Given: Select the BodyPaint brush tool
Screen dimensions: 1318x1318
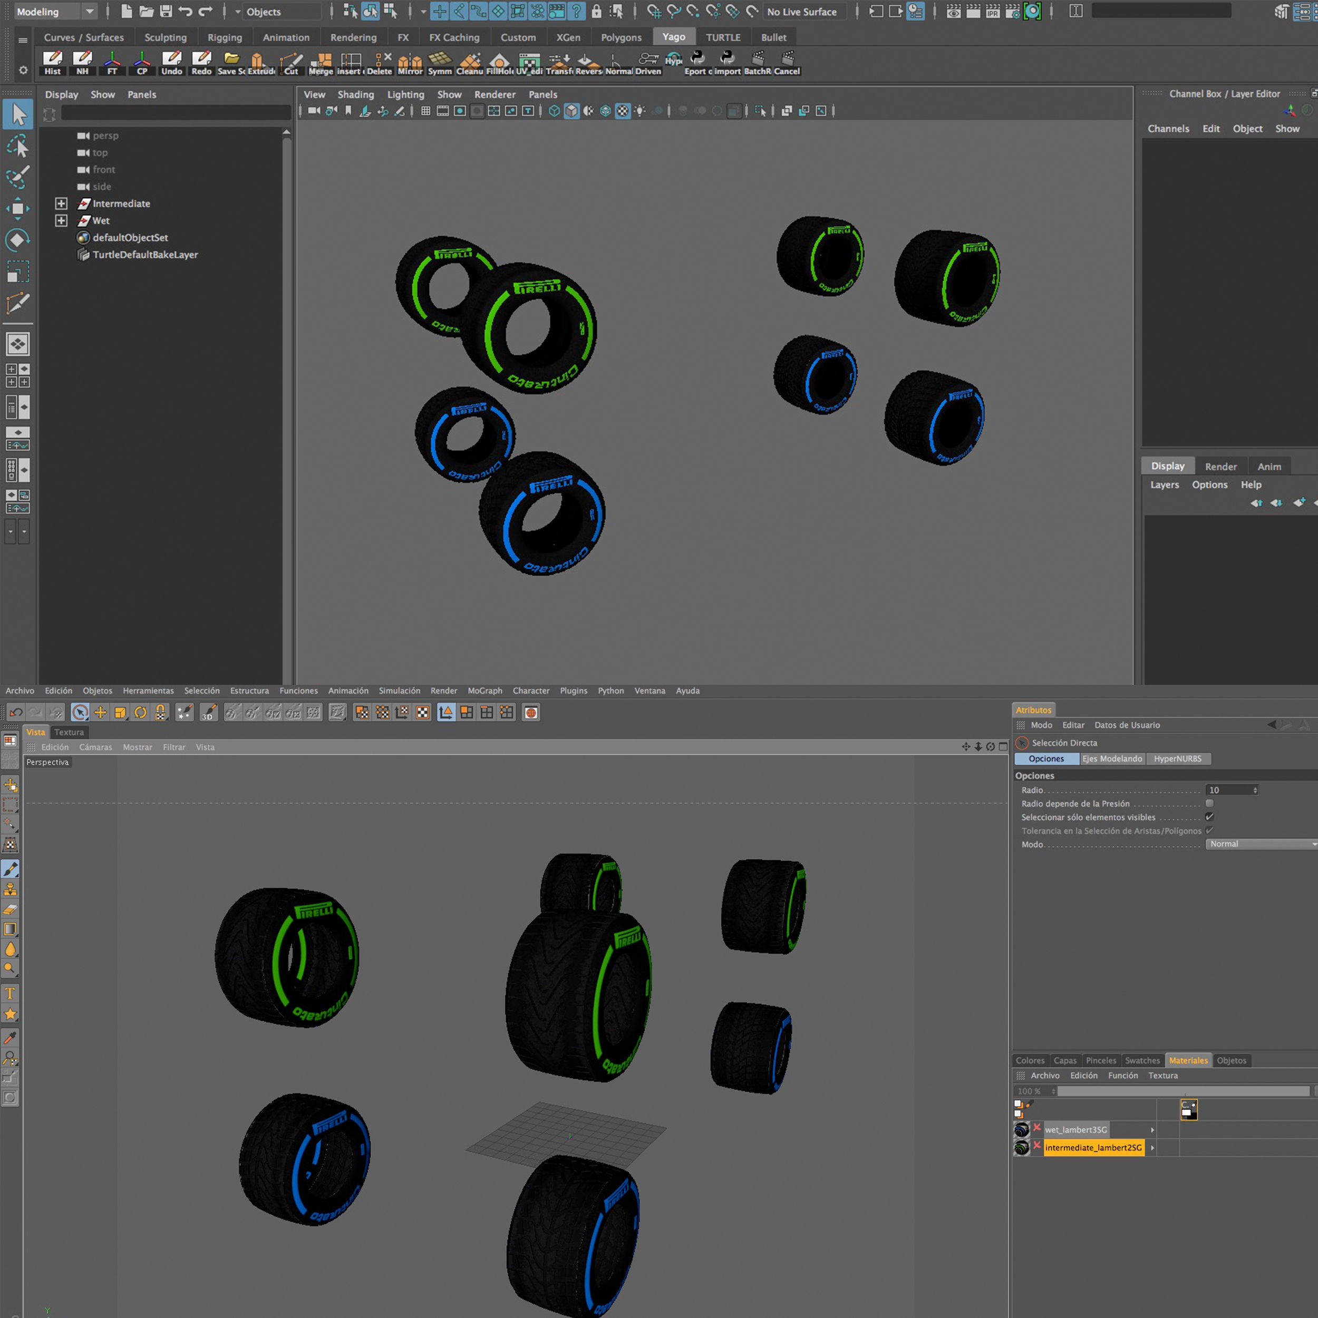Looking at the screenshot, I should 10,868.
